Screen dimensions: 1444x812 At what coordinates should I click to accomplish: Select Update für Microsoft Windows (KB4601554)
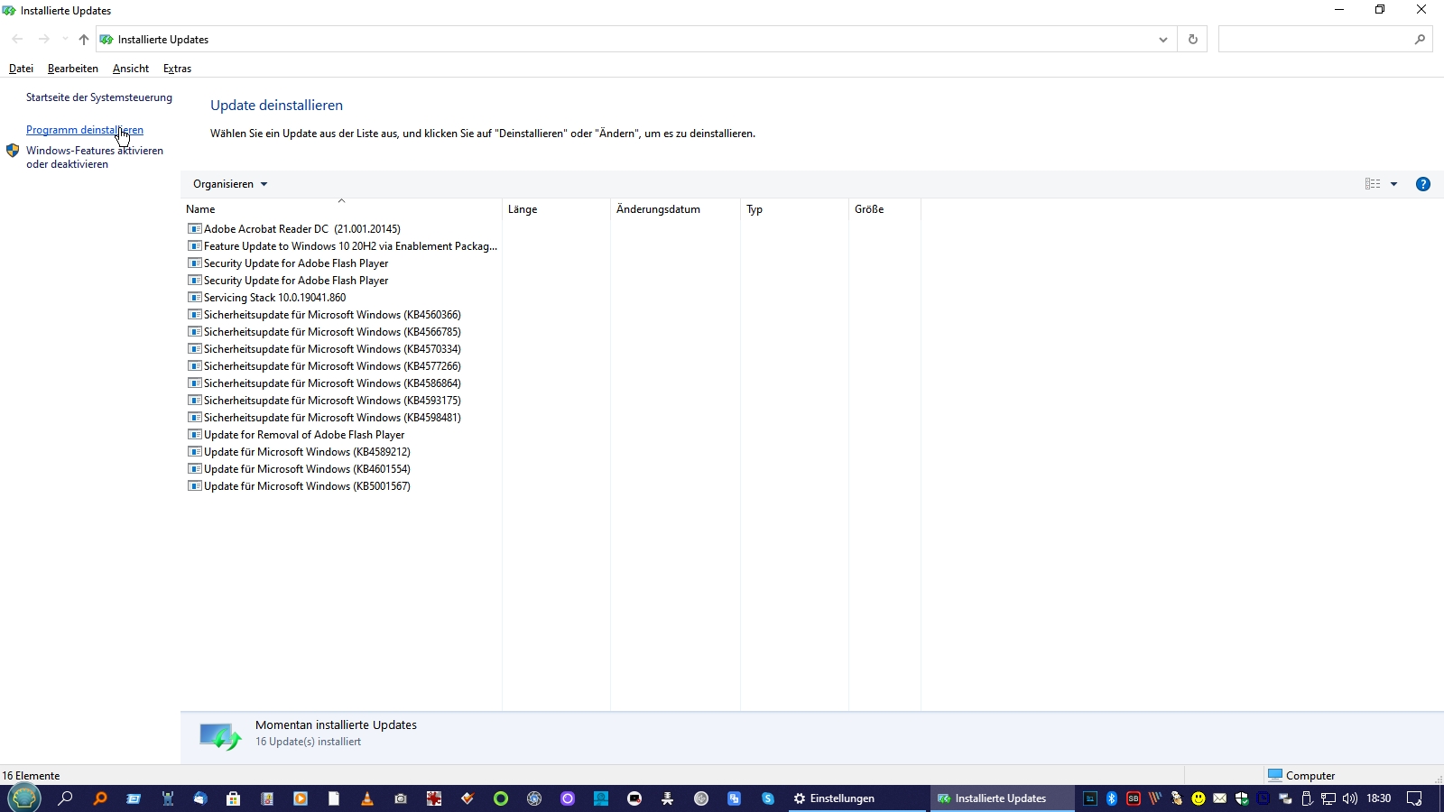300,469
